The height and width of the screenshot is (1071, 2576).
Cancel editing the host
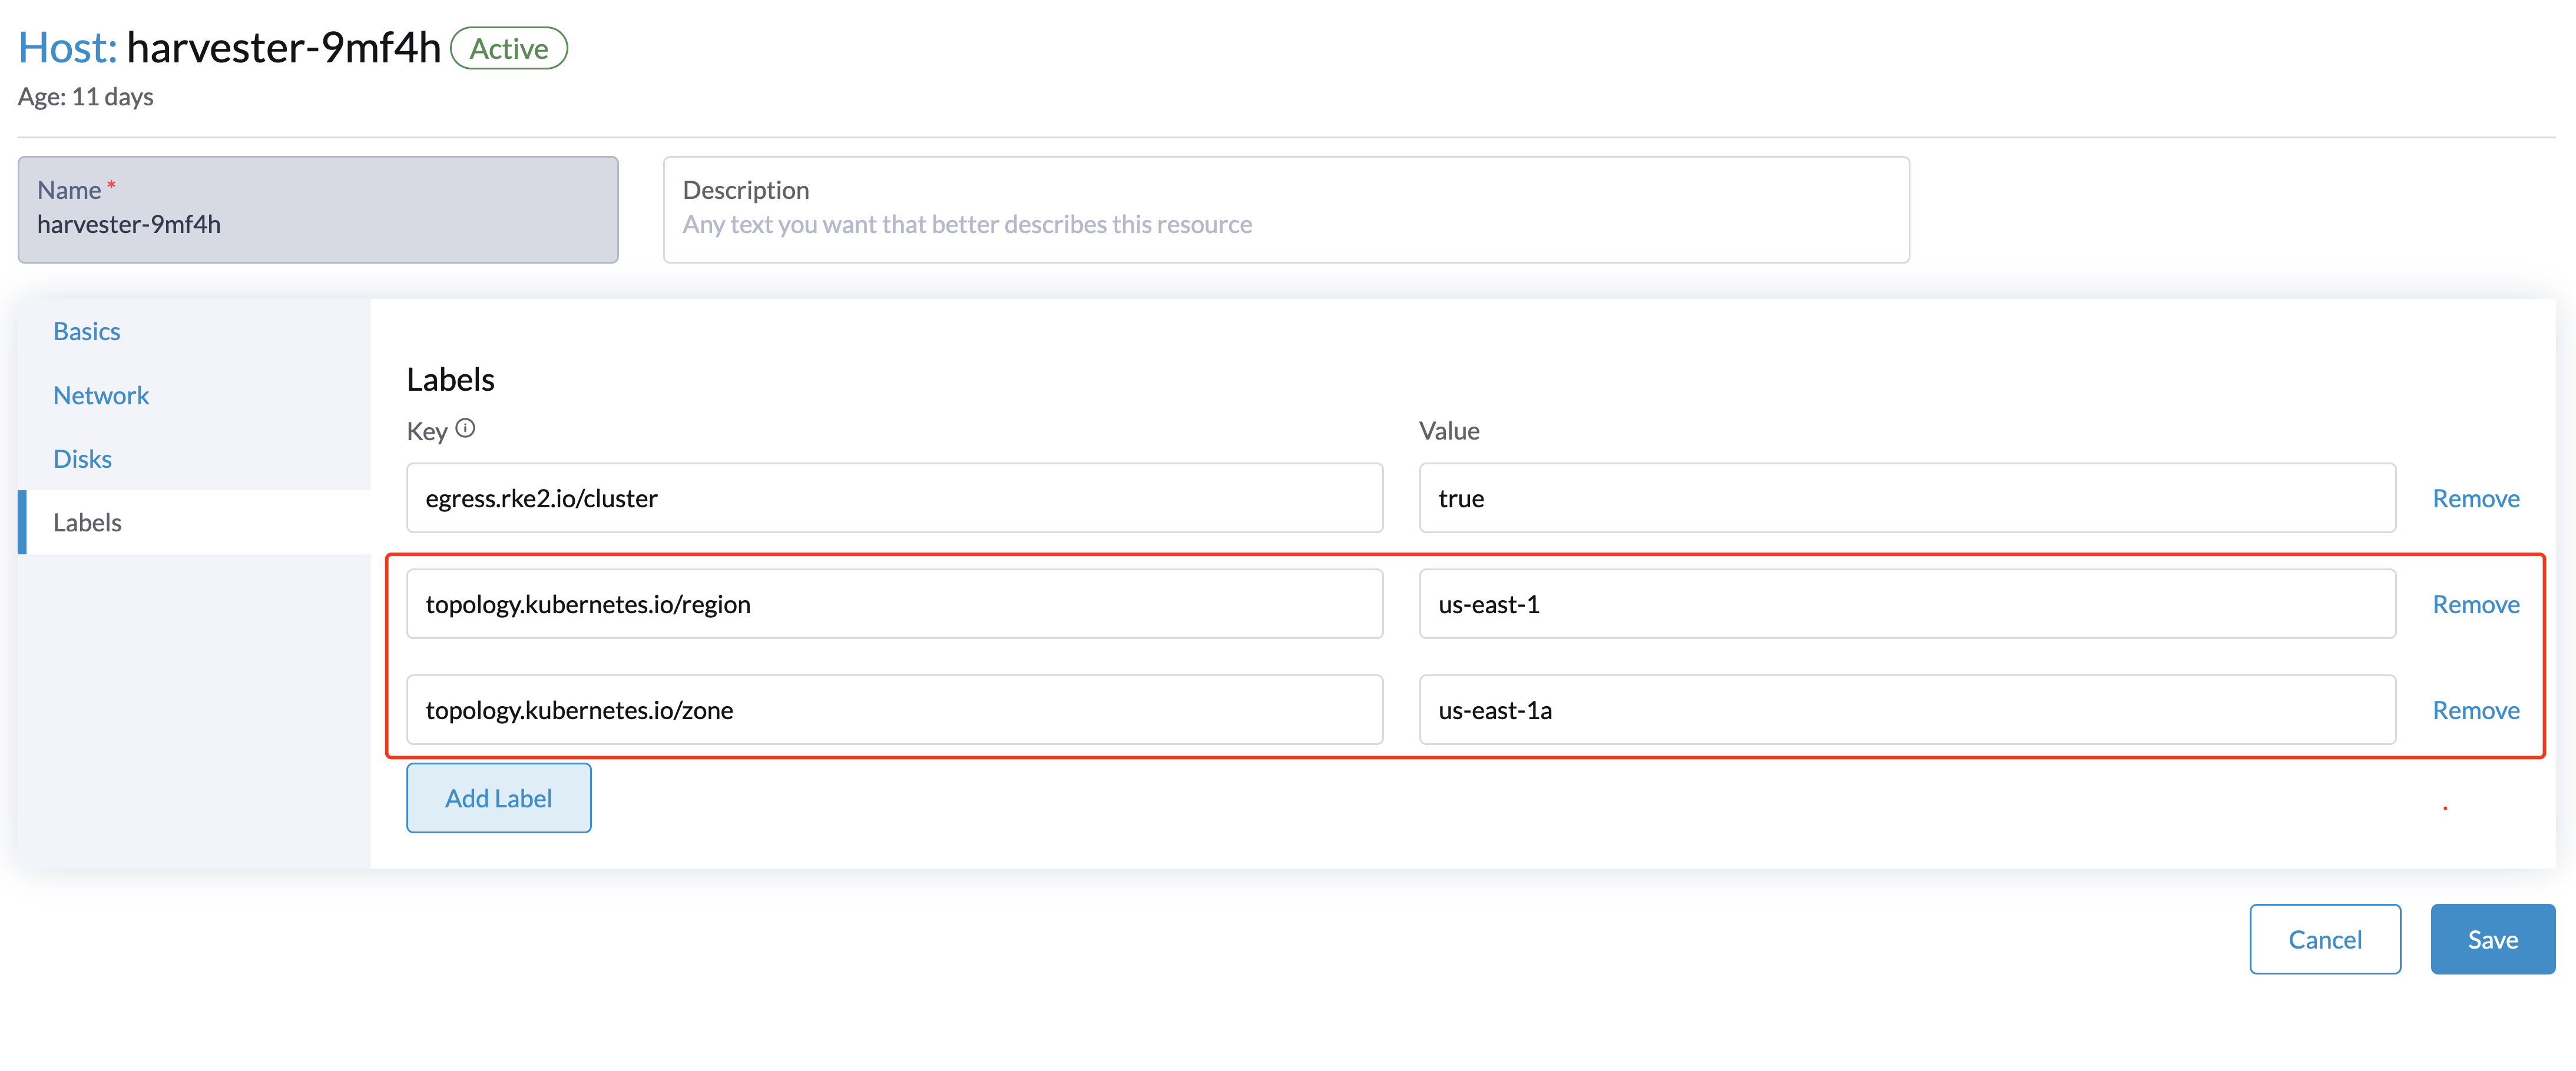(x=2325, y=938)
